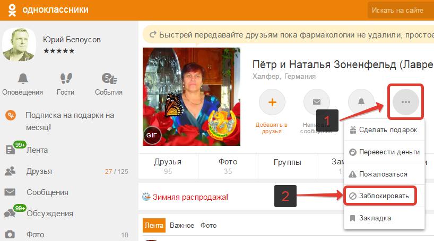
Task: Click the Одноклассники logo icon
Action: pyautogui.click(x=12, y=10)
